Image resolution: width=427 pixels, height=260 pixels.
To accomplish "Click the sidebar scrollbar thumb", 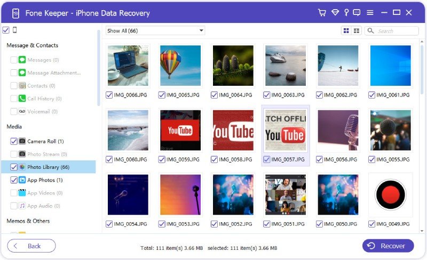I will (99, 68).
